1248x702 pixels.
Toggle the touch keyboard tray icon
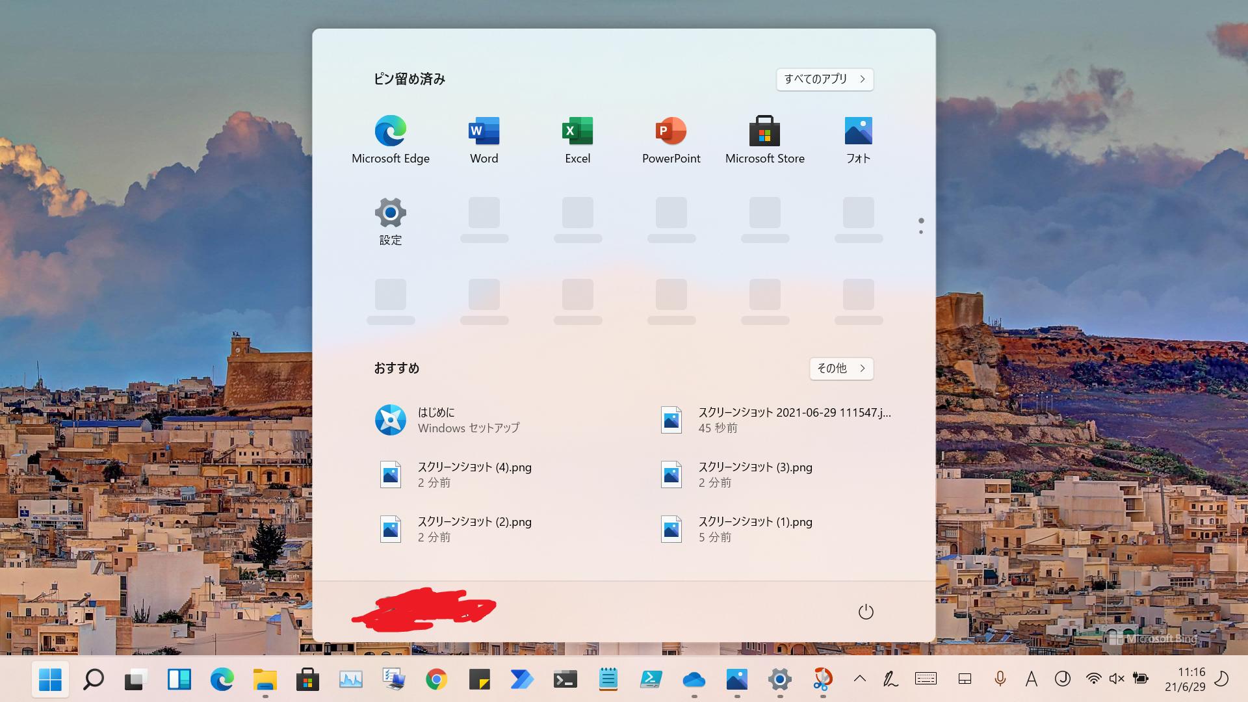[926, 679]
